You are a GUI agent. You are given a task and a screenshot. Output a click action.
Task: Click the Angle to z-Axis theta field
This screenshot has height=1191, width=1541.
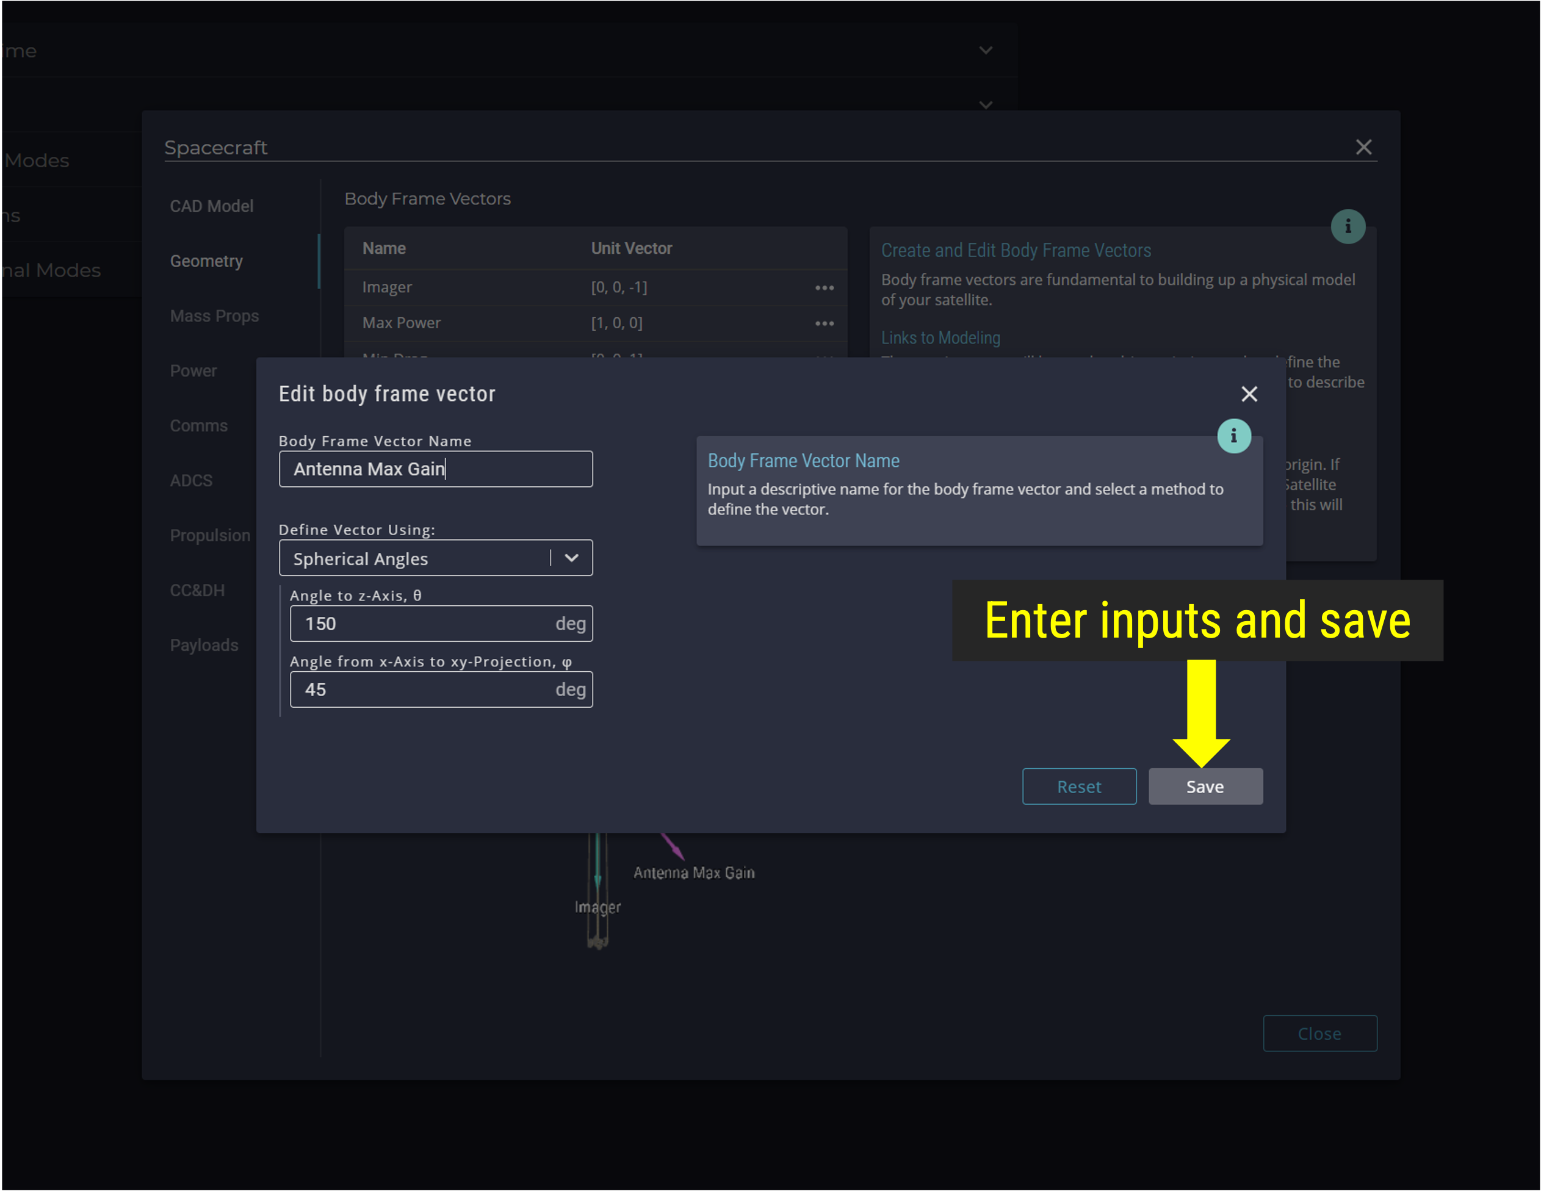[x=441, y=623]
